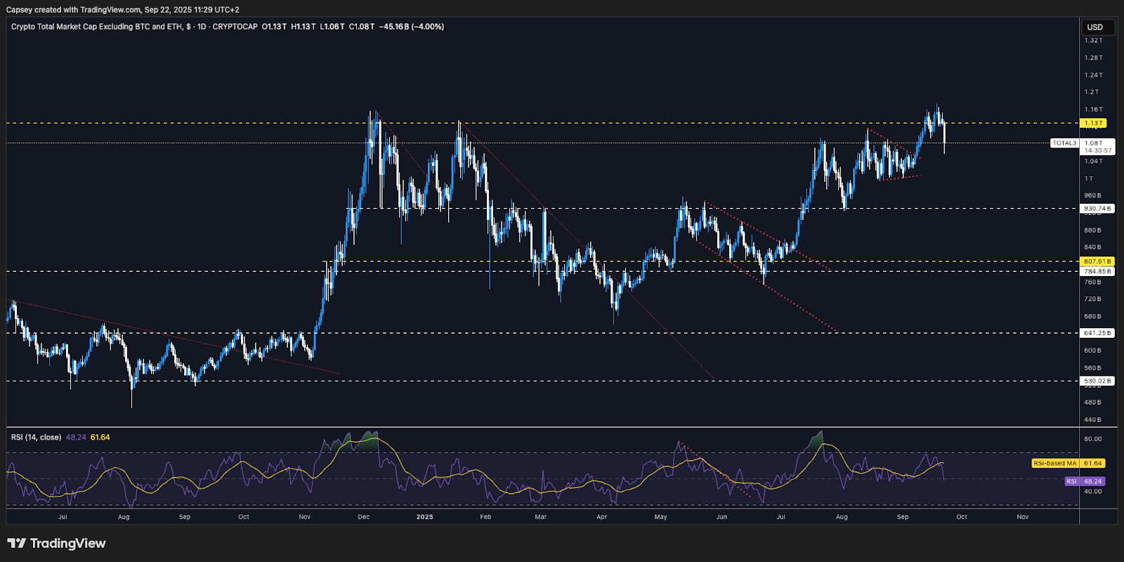
Task: Click the 1.24T price axis tick
Action: point(1093,74)
